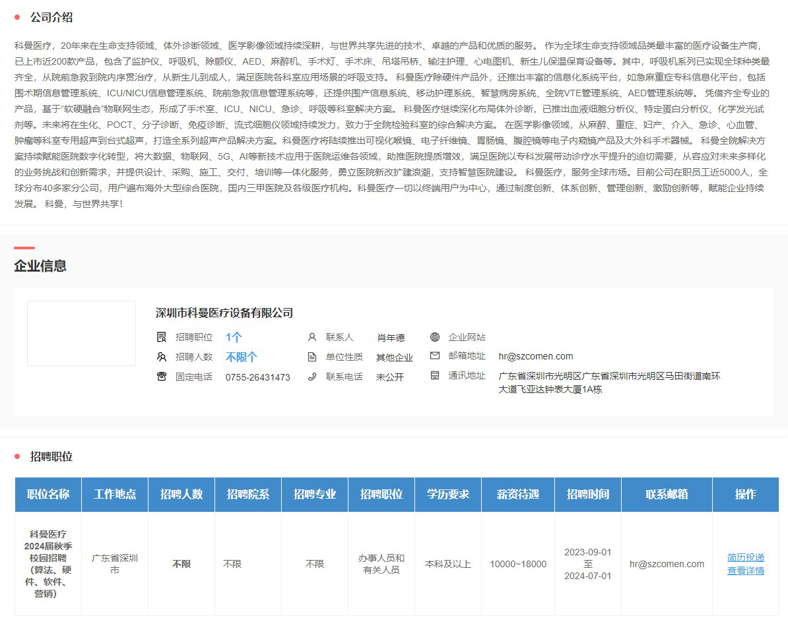Click the company logo placeholder image
Image resolution: width=788 pixels, height=618 pixels.
tap(81, 334)
